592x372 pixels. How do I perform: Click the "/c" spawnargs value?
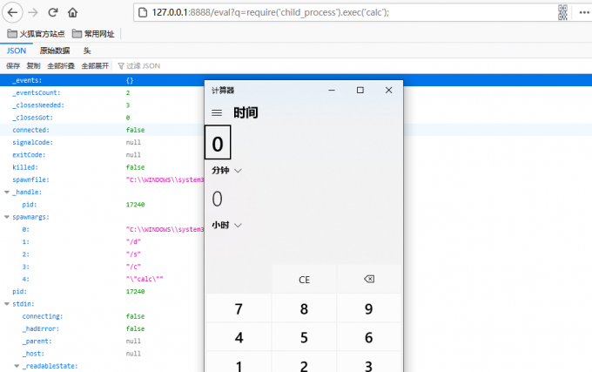click(133, 267)
